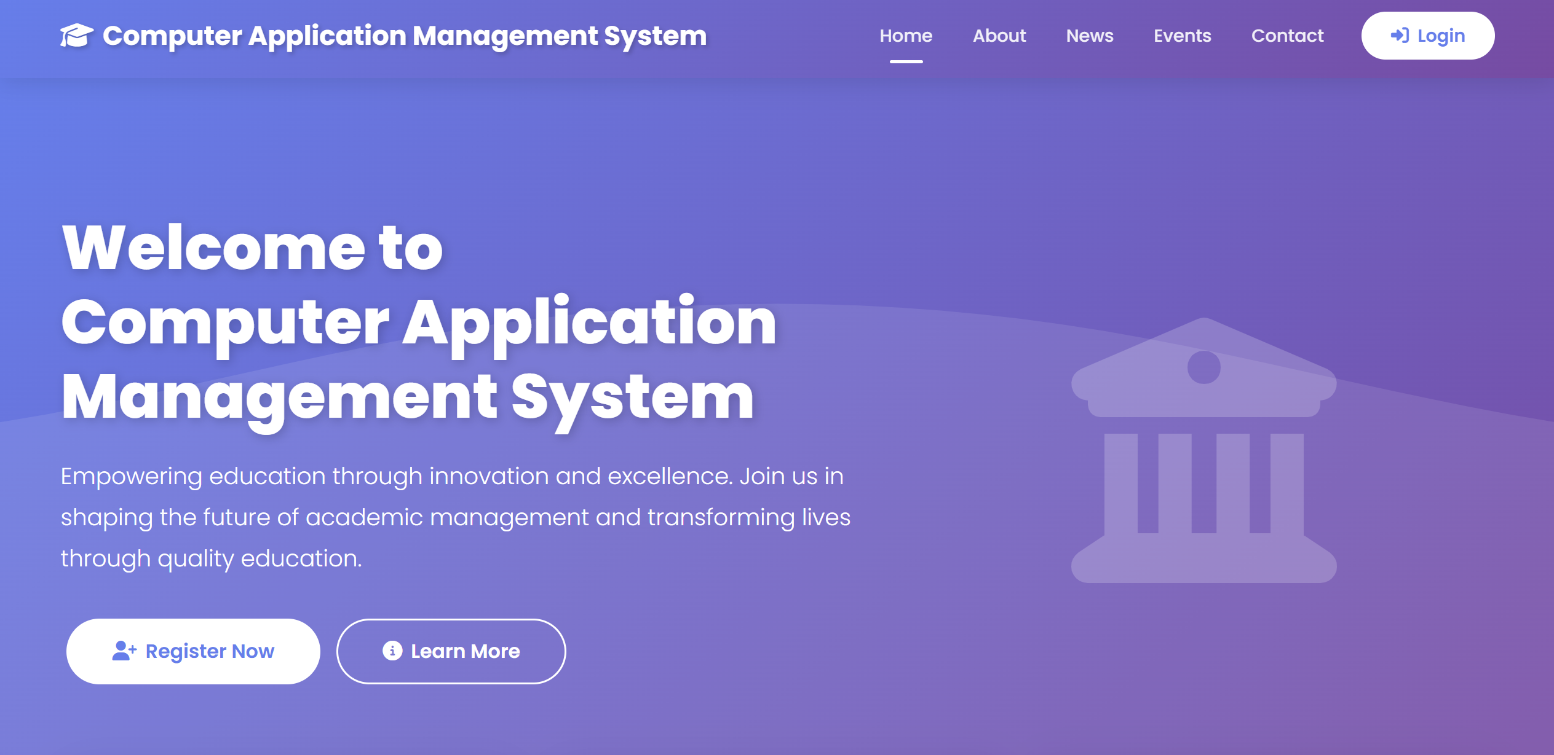Click the Learn More button

coord(451,651)
